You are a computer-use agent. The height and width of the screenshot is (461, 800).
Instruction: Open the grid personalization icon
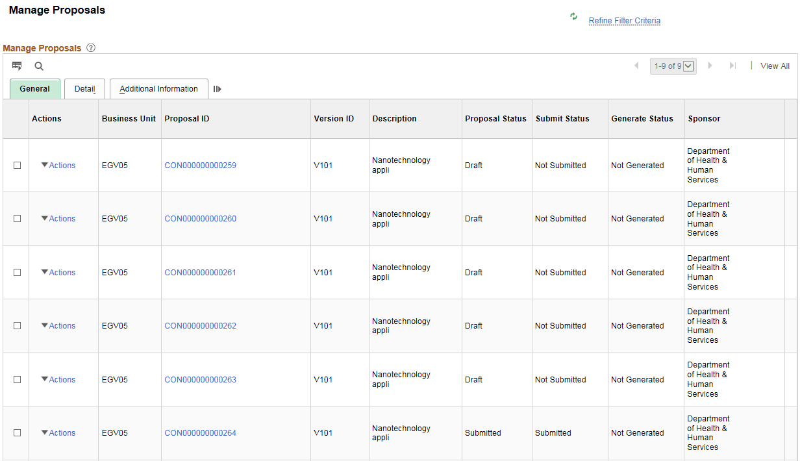tap(17, 66)
